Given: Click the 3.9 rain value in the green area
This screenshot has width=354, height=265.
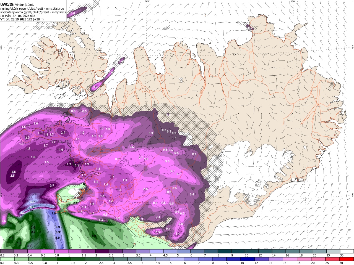Looking at the screenshot, I should 29,246.
